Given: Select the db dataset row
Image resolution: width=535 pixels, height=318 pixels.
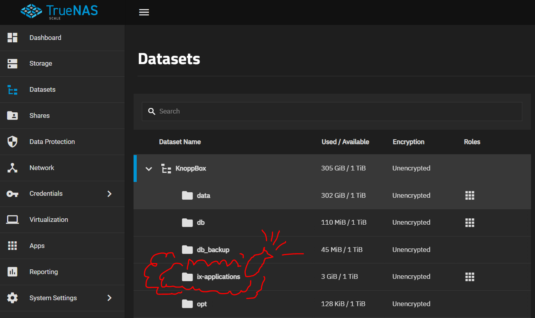Looking at the screenshot, I should (332, 223).
